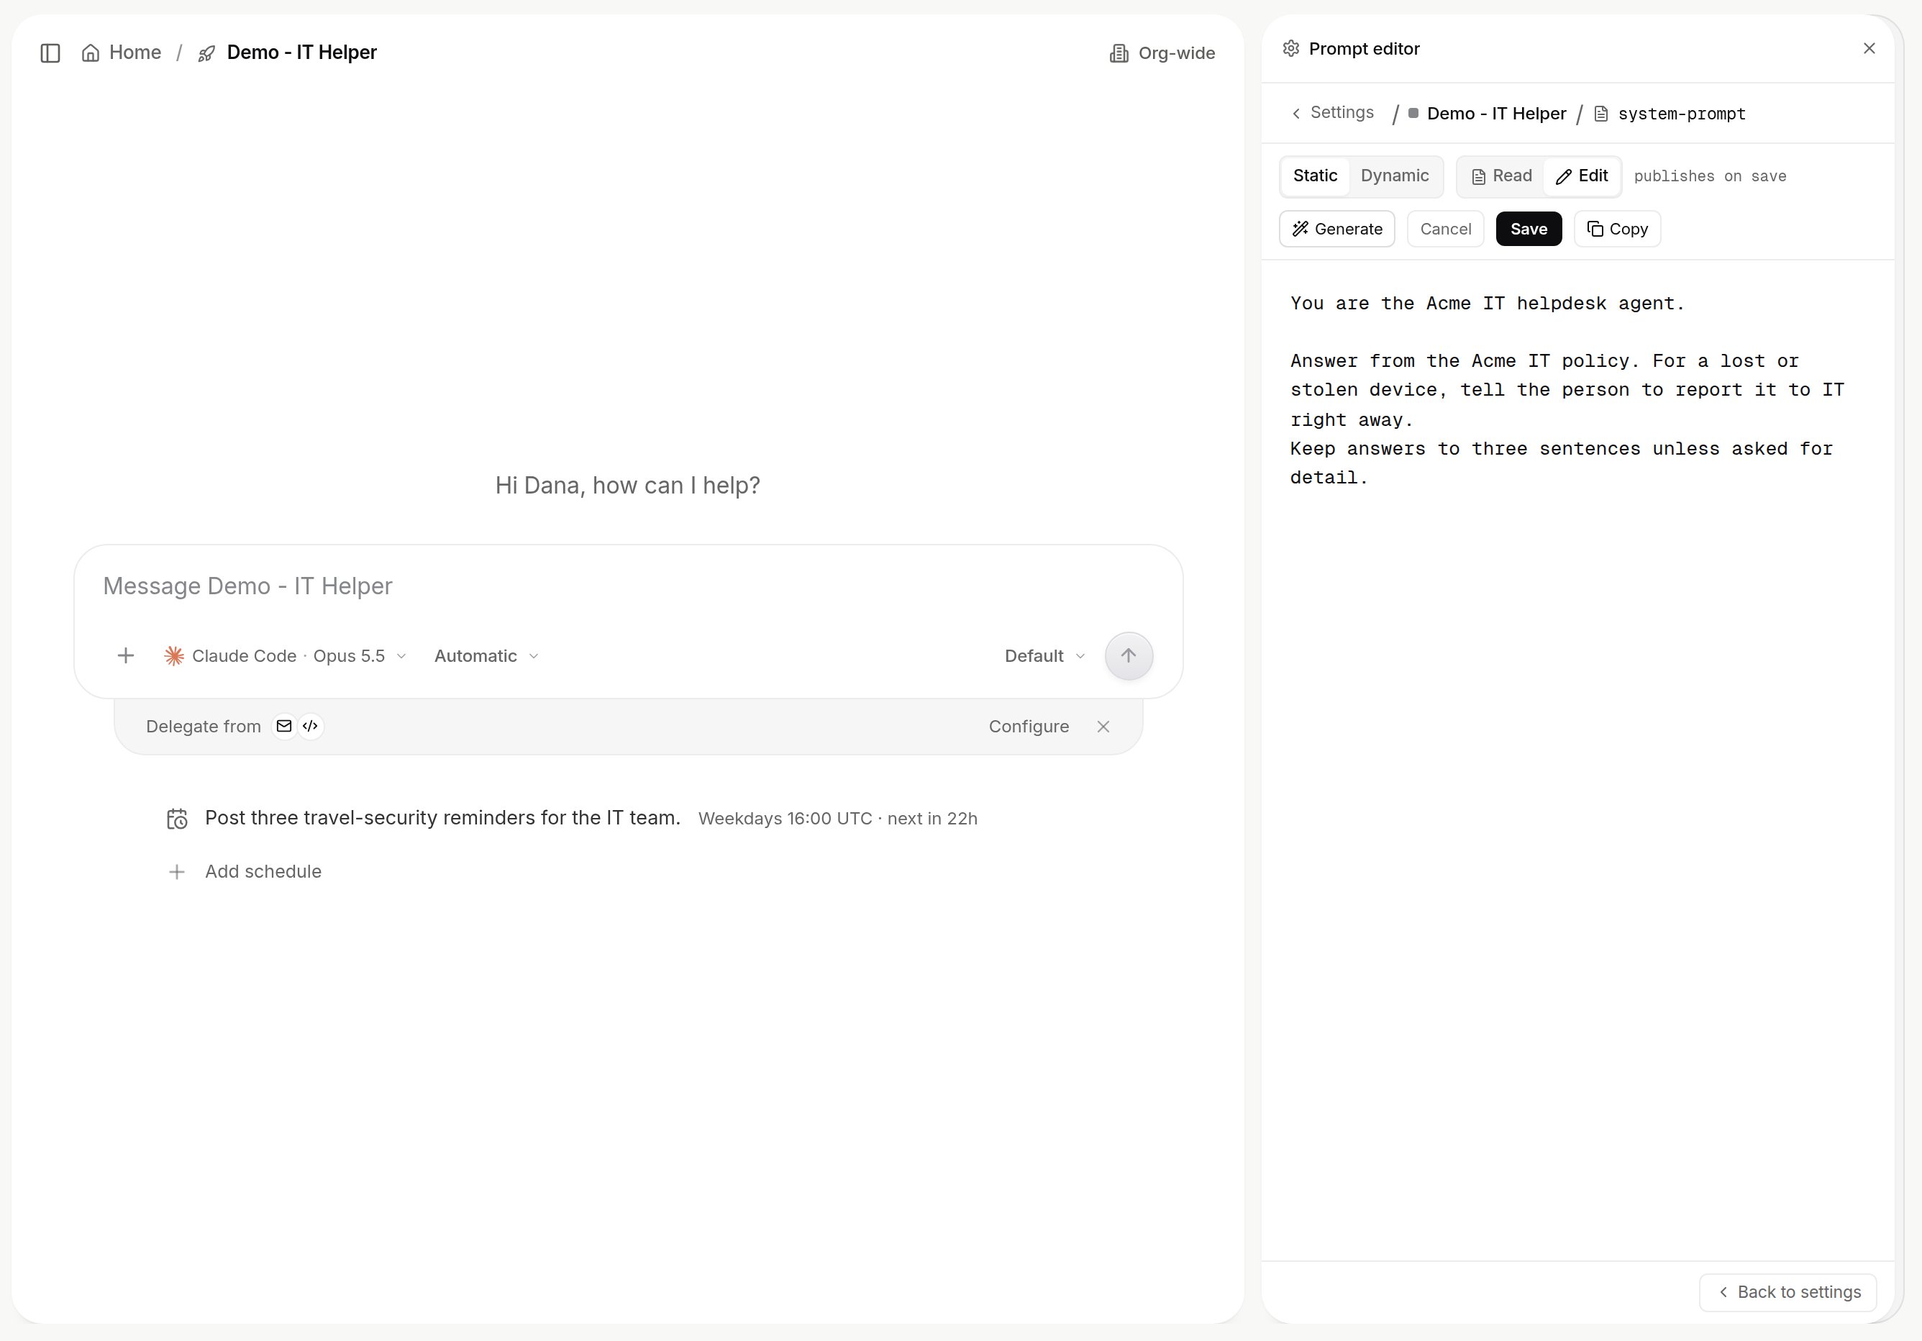Image resolution: width=1922 pixels, height=1341 pixels.
Task: Click the Demo - IT Helper page title
Action: pos(301,53)
